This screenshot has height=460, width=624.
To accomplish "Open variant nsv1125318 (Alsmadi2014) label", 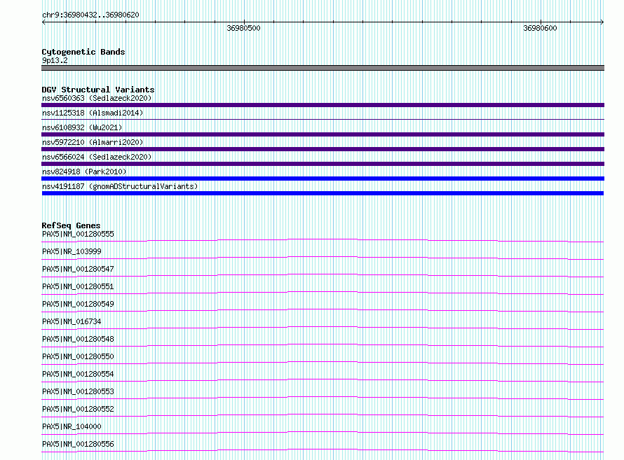I will pos(93,113).
